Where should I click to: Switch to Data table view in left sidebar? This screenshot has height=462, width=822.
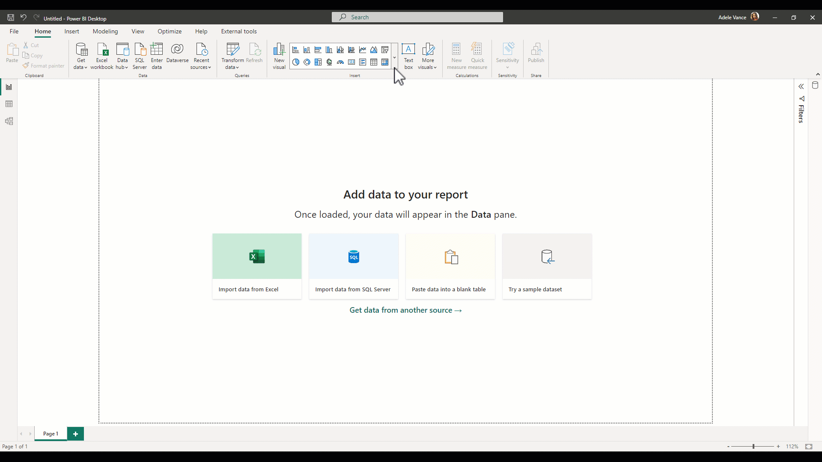tap(9, 104)
